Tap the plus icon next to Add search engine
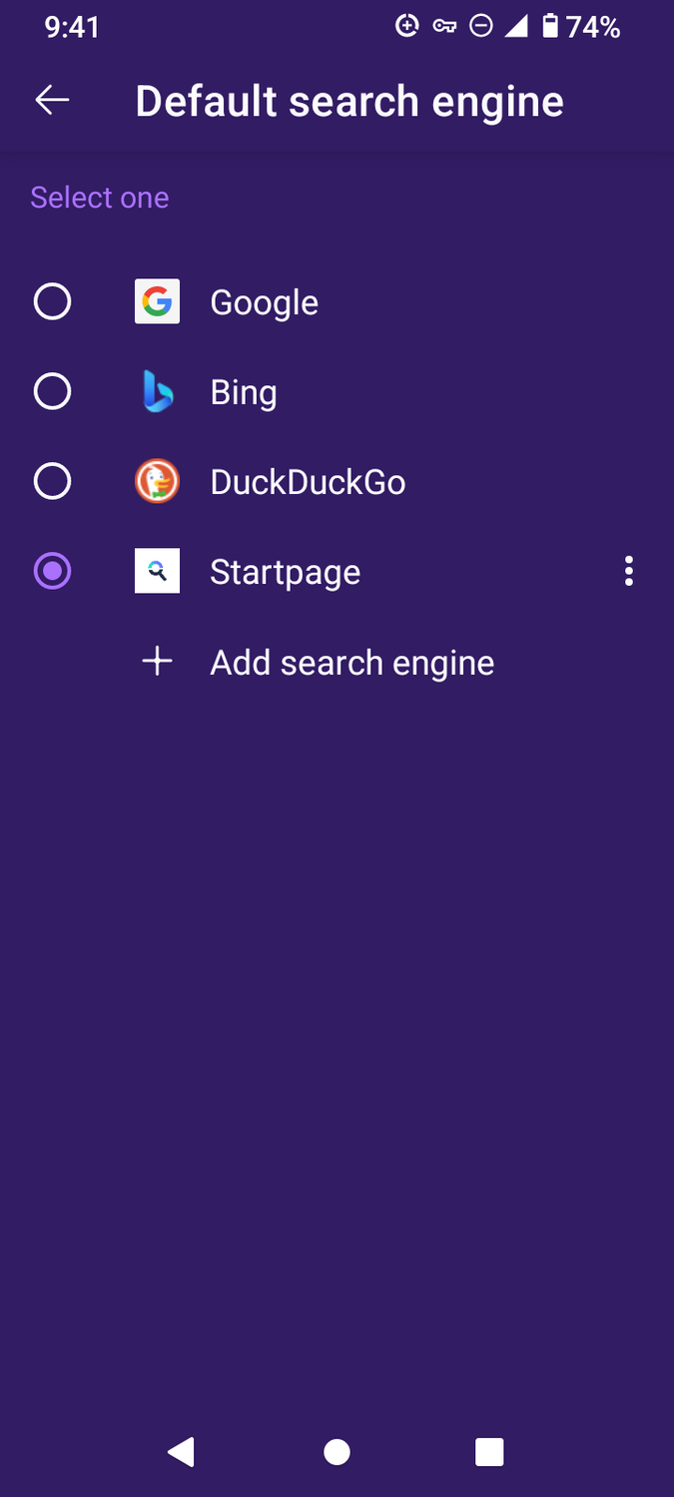 [x=157, y=661]
